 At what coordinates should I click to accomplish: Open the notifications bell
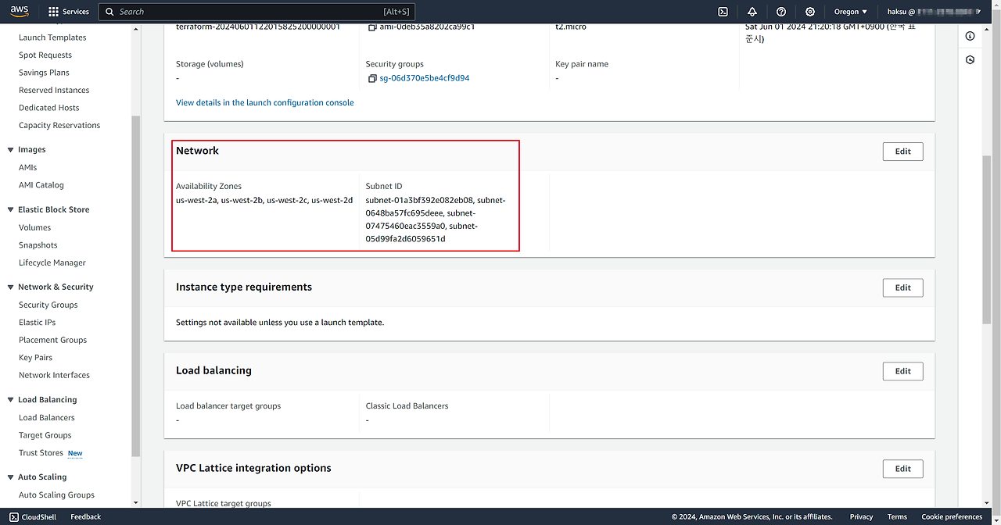point(752,12)
